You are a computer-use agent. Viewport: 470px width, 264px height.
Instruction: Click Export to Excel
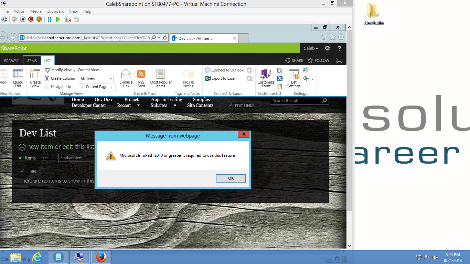(x=220, y=78)
